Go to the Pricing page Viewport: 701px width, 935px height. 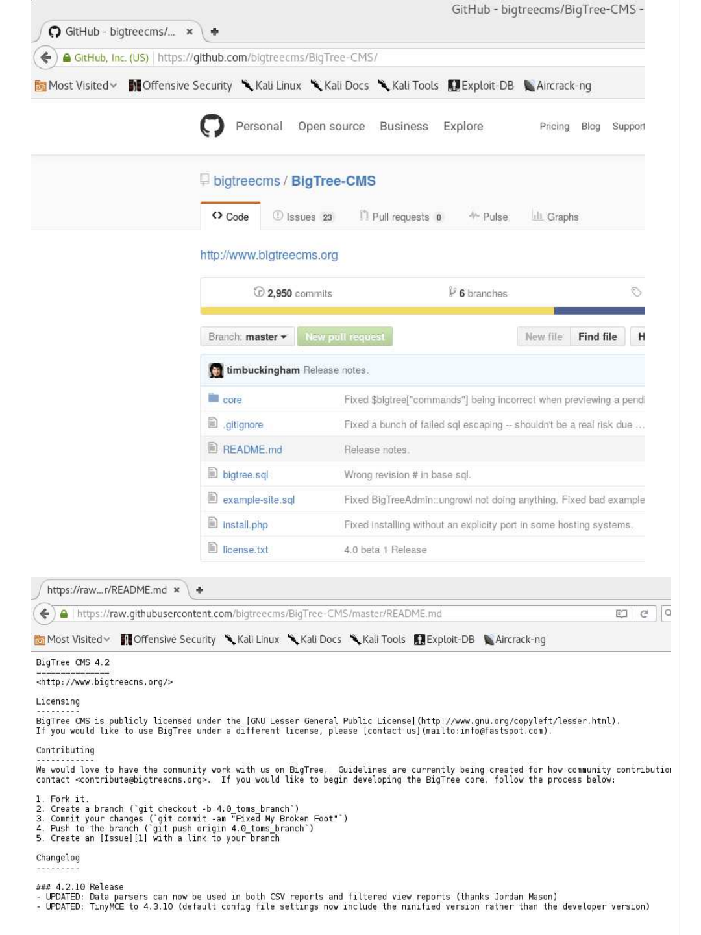554,127
